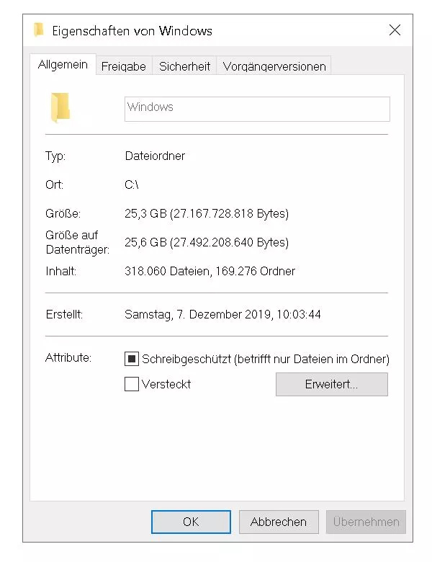Switch to the Allgemein tab
The height and width of the screenshot is (562, 432).
[x=63, y=65]
